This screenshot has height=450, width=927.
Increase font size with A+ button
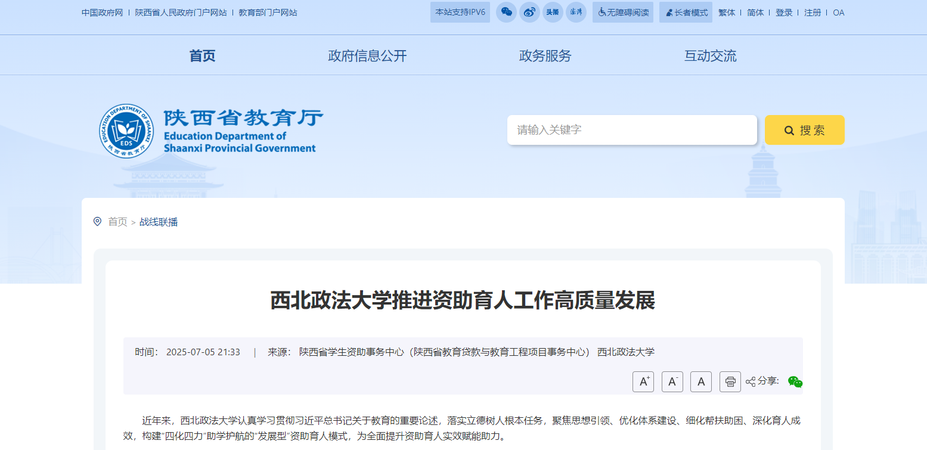[x=643, y=381]
